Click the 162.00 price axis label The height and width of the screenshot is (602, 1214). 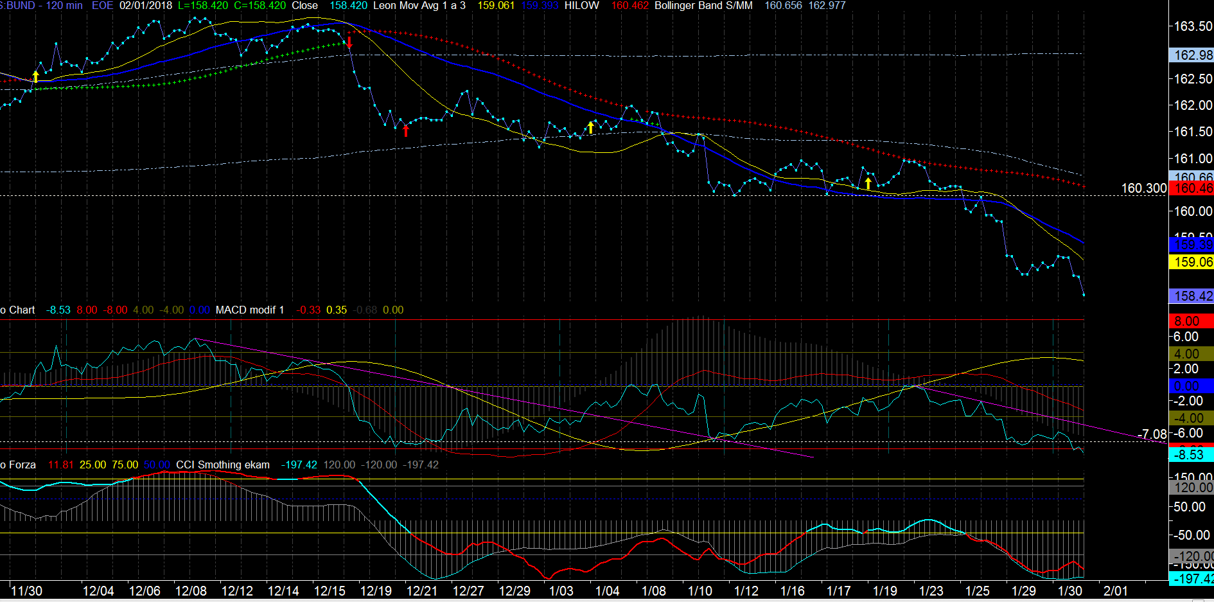[x=1193, y=105]
